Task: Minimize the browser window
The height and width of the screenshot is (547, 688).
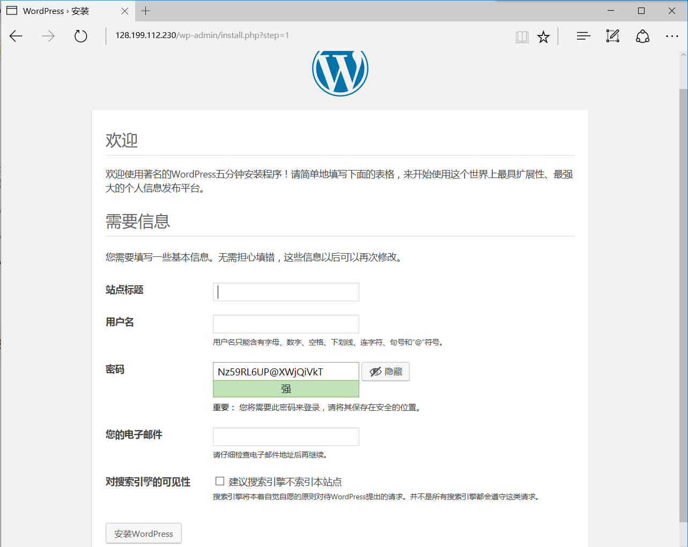Action: tap(611, 11)
